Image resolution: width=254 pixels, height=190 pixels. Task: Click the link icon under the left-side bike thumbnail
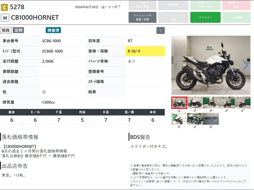pyautogui.click(x=195, y=111)
